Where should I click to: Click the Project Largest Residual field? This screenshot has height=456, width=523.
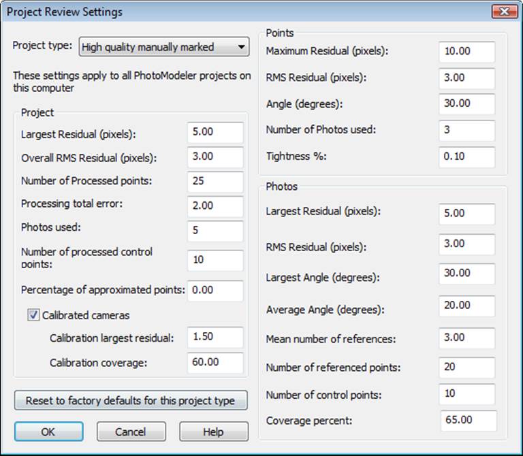(x=215, y=133)
